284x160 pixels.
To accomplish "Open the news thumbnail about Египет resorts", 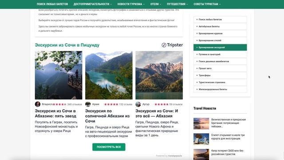I will [201, 139].
